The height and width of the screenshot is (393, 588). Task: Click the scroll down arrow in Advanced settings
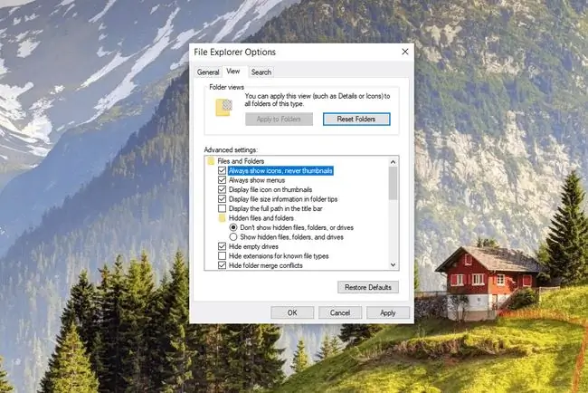tap(393, 265)
